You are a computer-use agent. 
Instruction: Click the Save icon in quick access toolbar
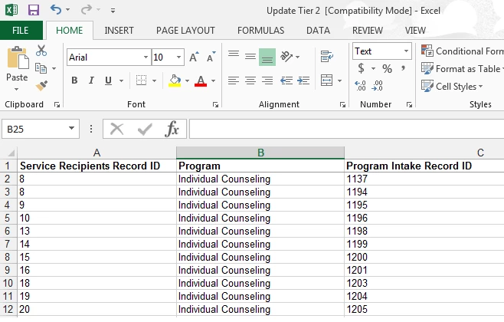34,10
